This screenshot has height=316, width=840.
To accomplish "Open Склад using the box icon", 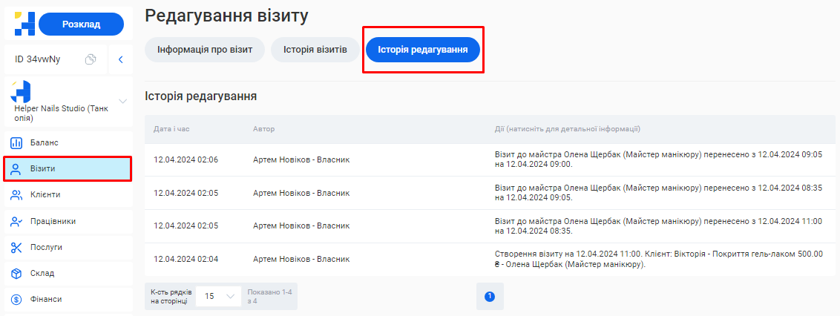I will pos(16,274).
